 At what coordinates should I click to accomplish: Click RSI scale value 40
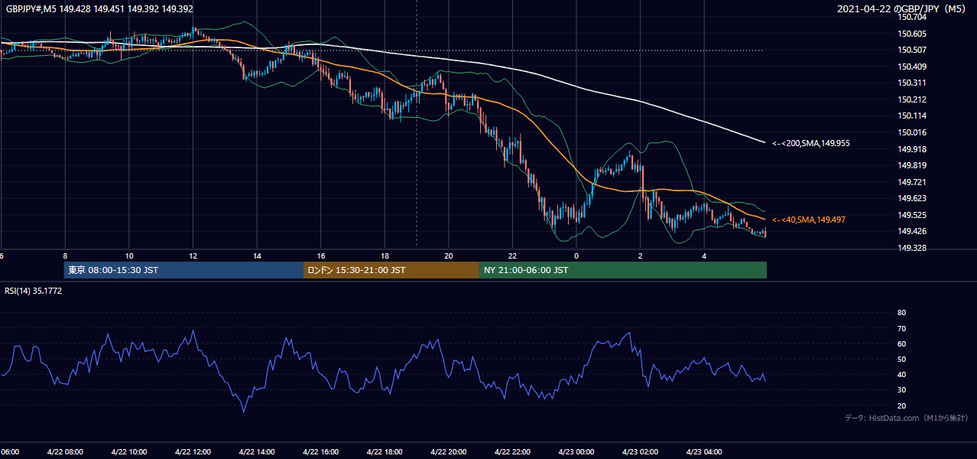(x=901, y=374)
